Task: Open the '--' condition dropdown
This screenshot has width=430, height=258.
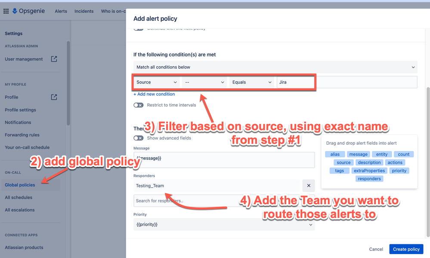Action: (x=204, y=82)
